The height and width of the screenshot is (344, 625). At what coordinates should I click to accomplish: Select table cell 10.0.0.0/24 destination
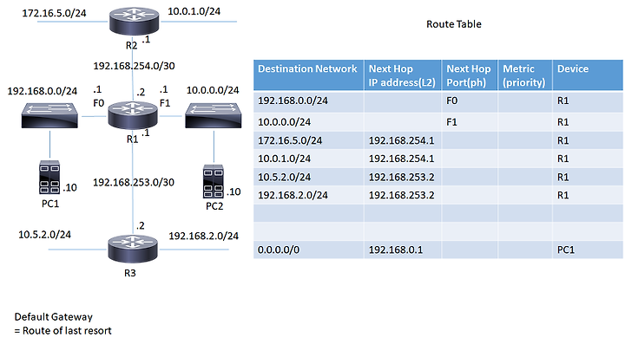(x=308, y=121)
